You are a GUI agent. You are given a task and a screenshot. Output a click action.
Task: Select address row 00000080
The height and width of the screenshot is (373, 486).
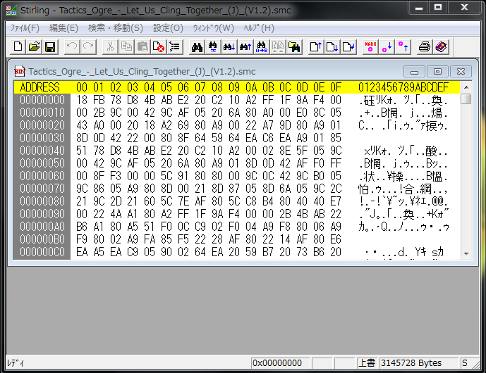(x=42, y=201)
